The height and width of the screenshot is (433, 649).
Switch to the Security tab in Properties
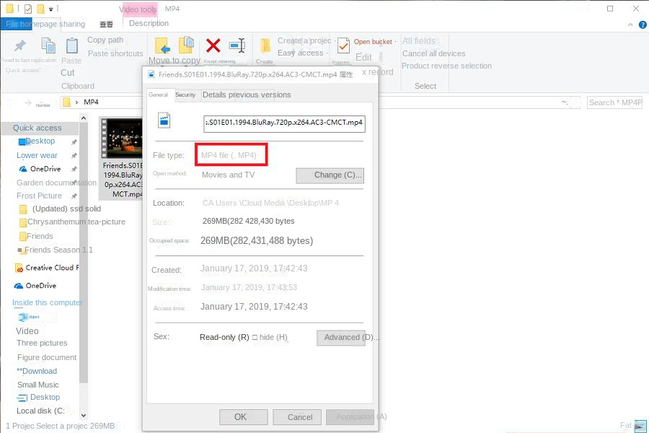185,95
